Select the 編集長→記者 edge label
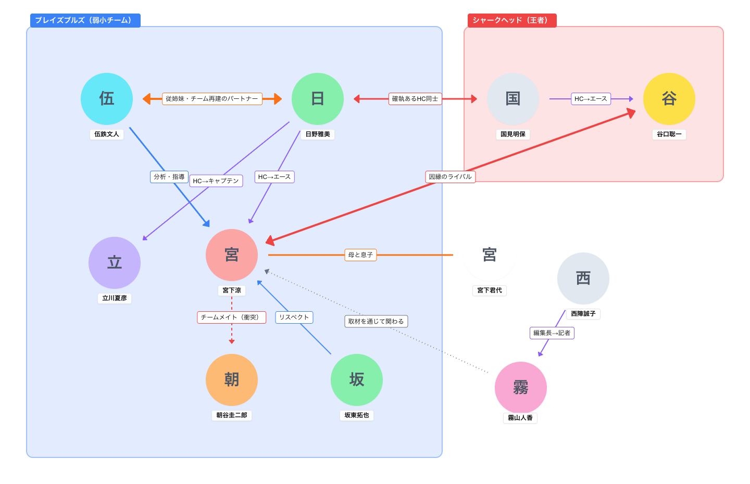The height and width of the screenshot is (484, 750). click(552, 333)
